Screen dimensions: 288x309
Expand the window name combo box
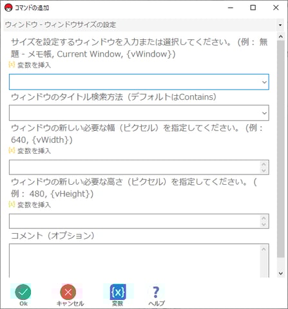pos(264,82)
